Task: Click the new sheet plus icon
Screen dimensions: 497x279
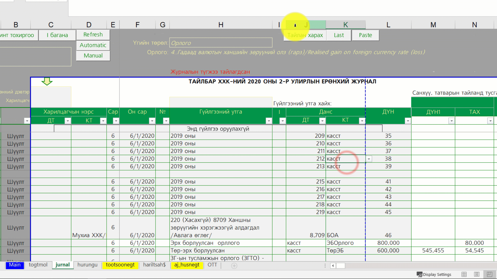Action: (234, 266)
